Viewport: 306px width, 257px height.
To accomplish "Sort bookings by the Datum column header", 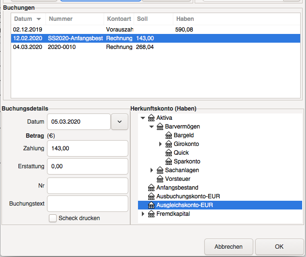I will coord(28,19).
